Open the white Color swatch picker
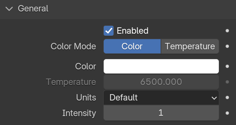236x125 pixels. (161, 66)
